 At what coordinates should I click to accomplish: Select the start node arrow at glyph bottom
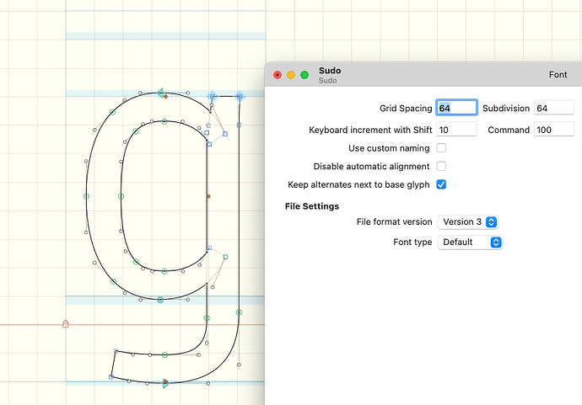pos(165,383)
